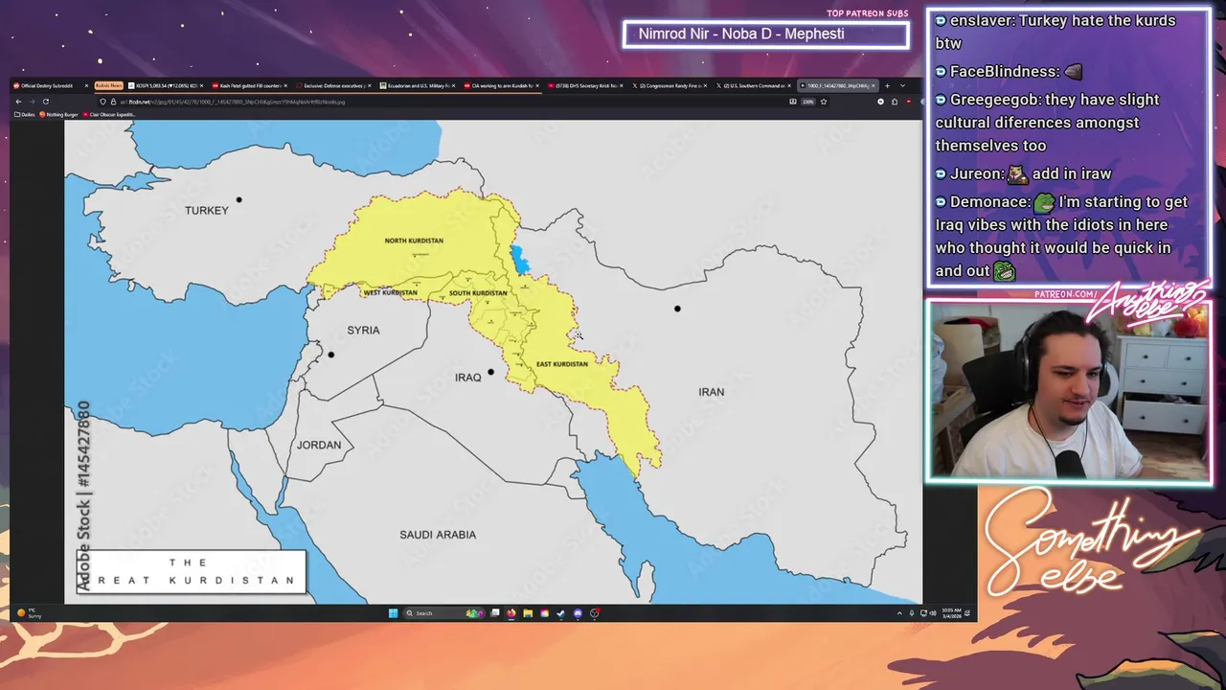Click the shield icon in address bar
Screen dimensions: 1226x690
point(102,102)
